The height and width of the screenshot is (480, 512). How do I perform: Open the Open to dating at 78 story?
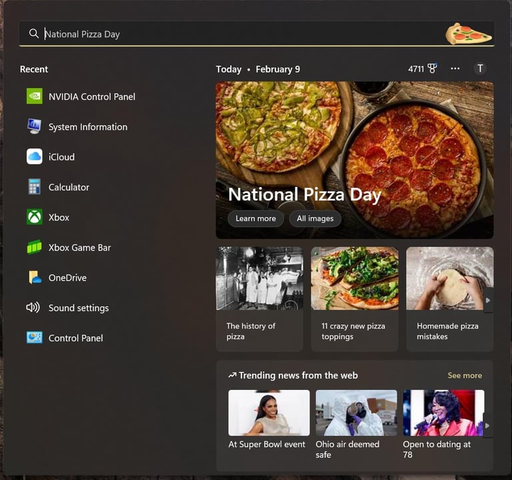[443, 425]
